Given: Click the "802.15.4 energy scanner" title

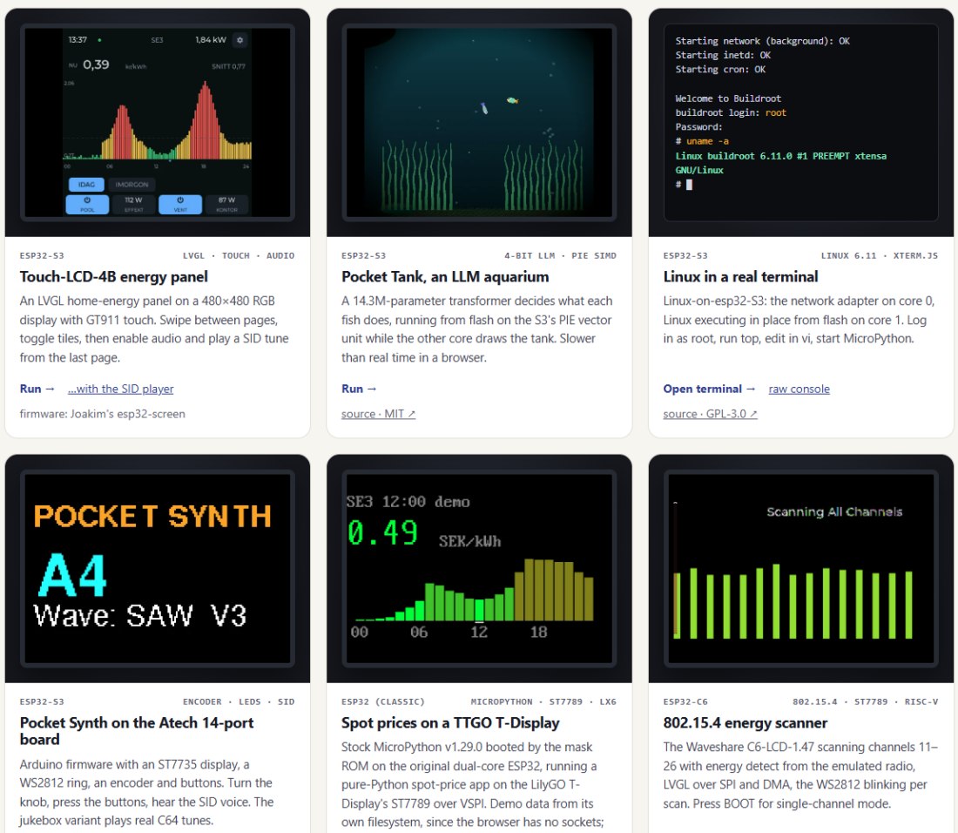Looking at the screenshot, I should coord(745,723).
